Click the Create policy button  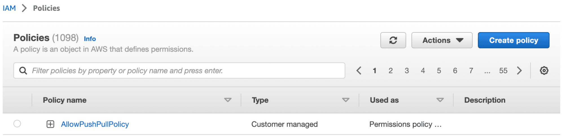(513, 40)
